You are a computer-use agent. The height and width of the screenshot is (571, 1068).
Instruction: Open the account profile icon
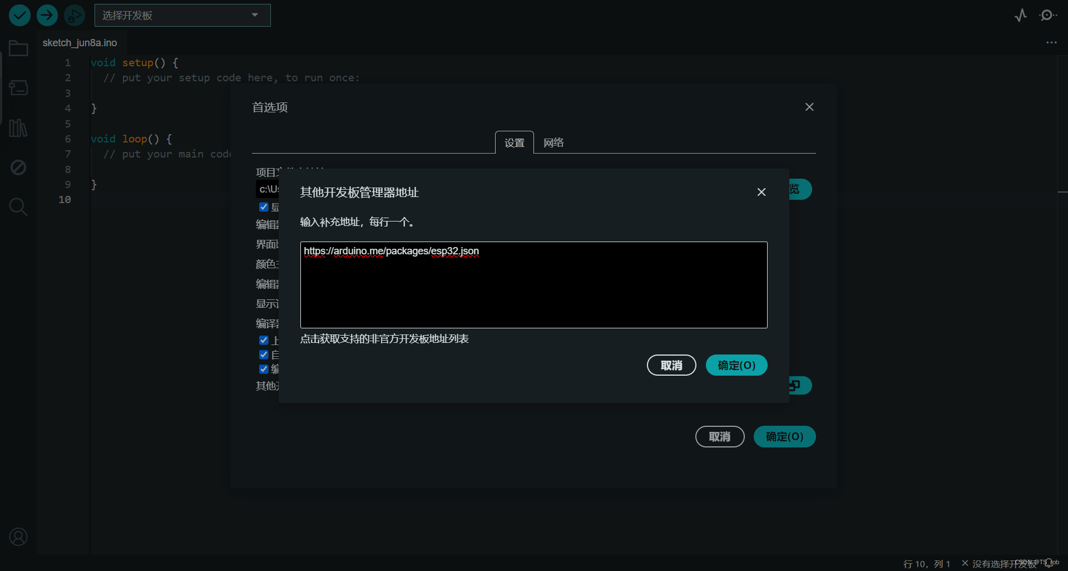click(18, 537)
